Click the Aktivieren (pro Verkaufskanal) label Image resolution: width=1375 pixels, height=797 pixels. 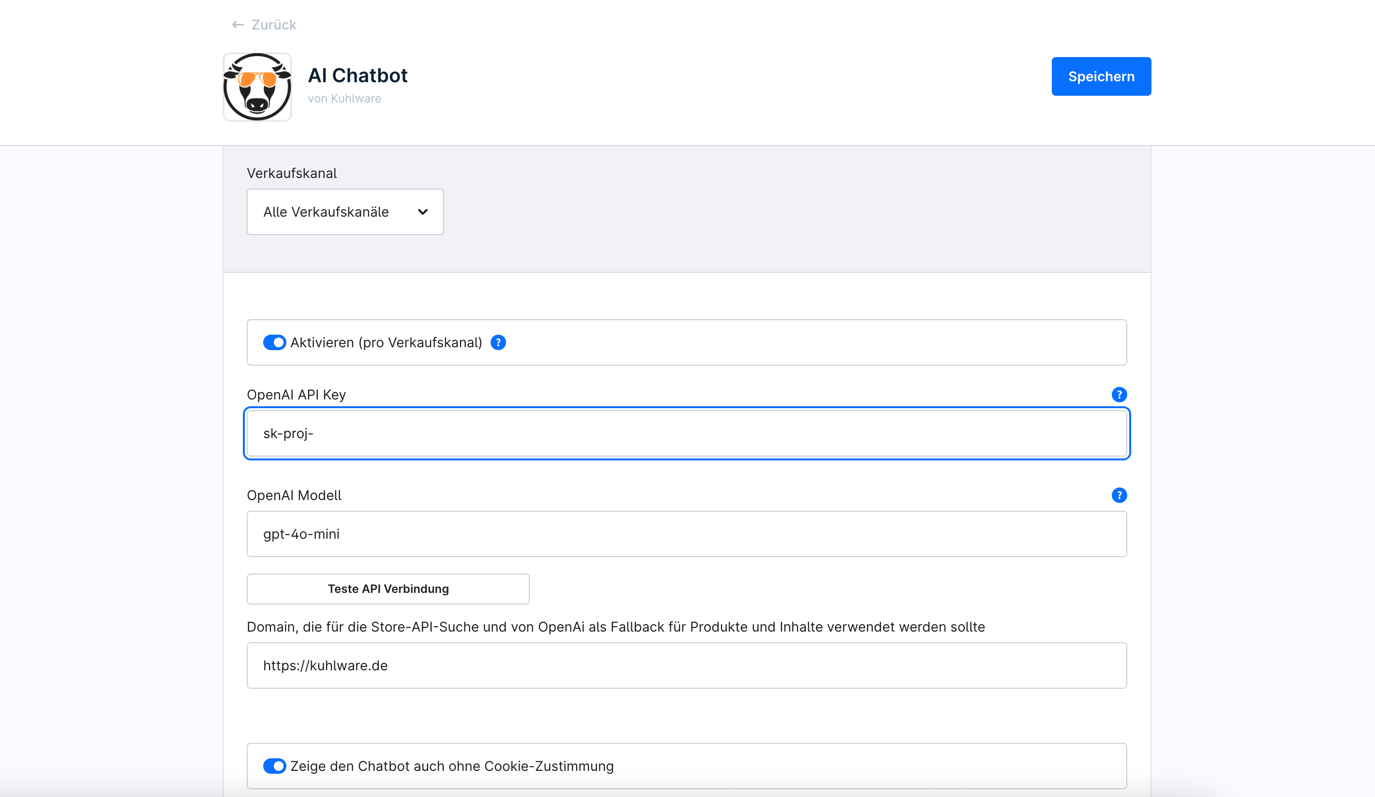click(386, 342)
